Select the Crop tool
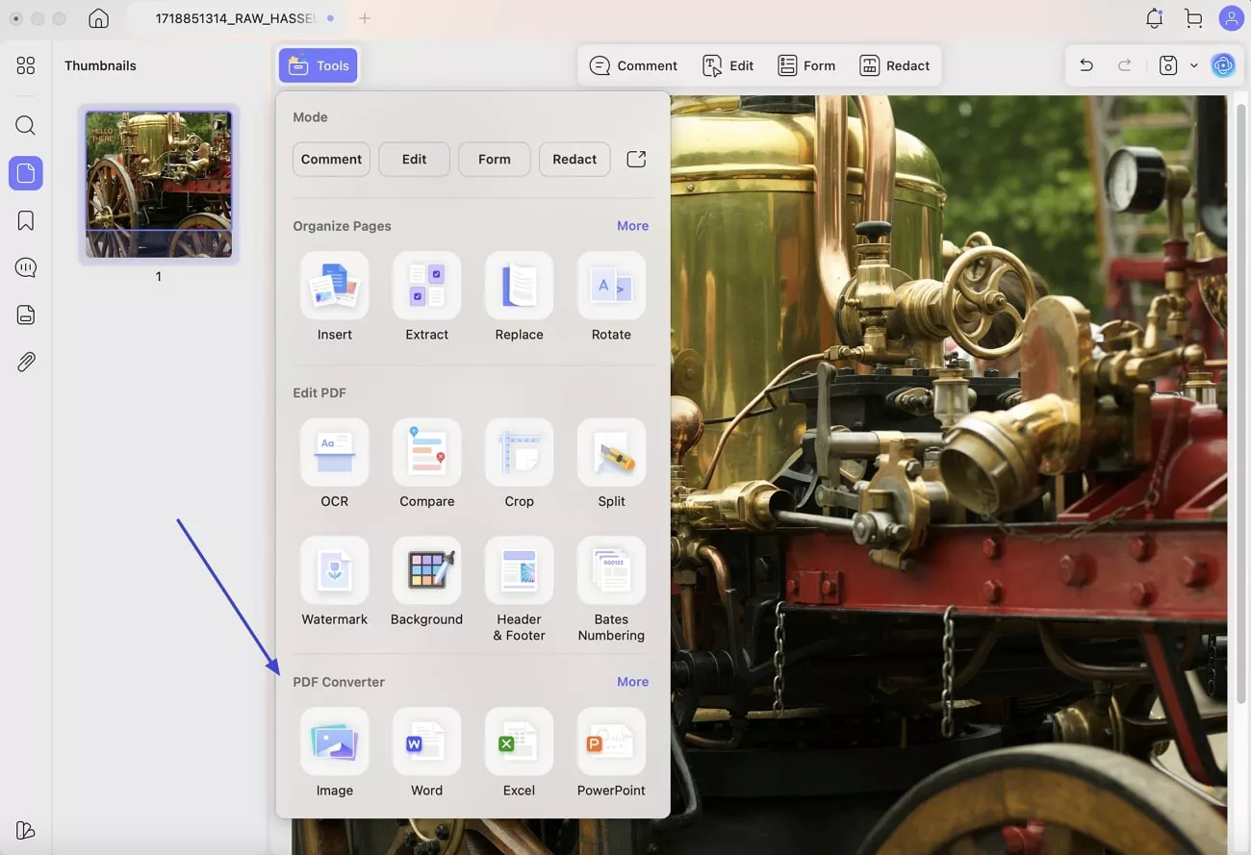The height and width of the screenshot is (855, 1251). pyautogui.click(x=519, y=465)
